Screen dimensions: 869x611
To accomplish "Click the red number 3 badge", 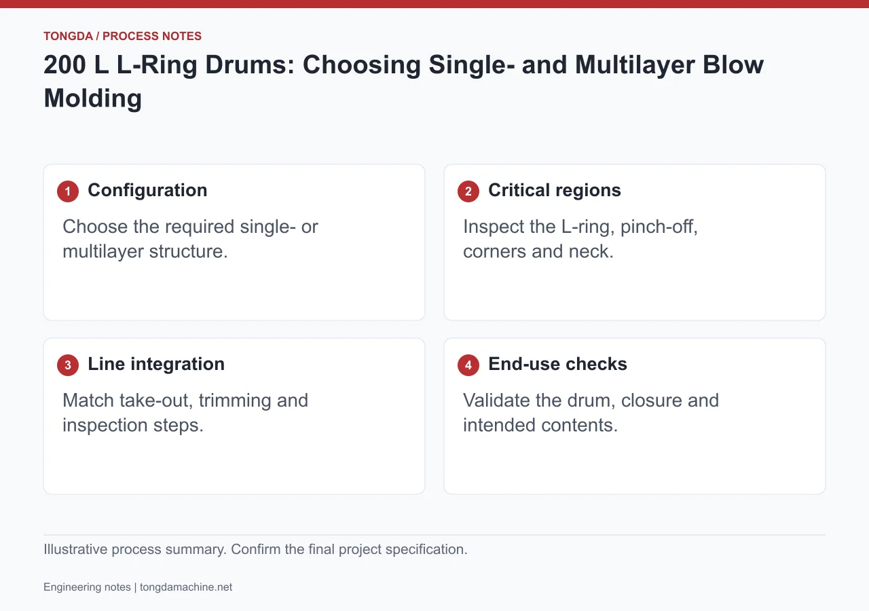I will coord(68,365).
